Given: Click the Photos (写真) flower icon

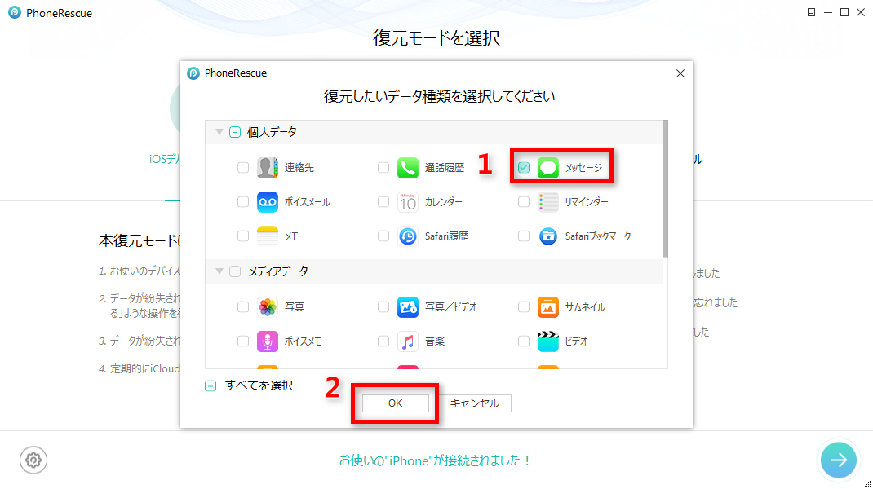Looking at the screenshot, I should click(x=268, y=306).
